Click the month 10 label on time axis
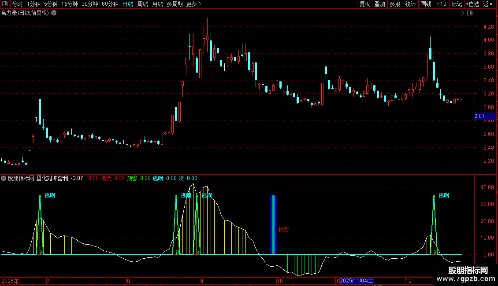 click(x=279, y=281)
